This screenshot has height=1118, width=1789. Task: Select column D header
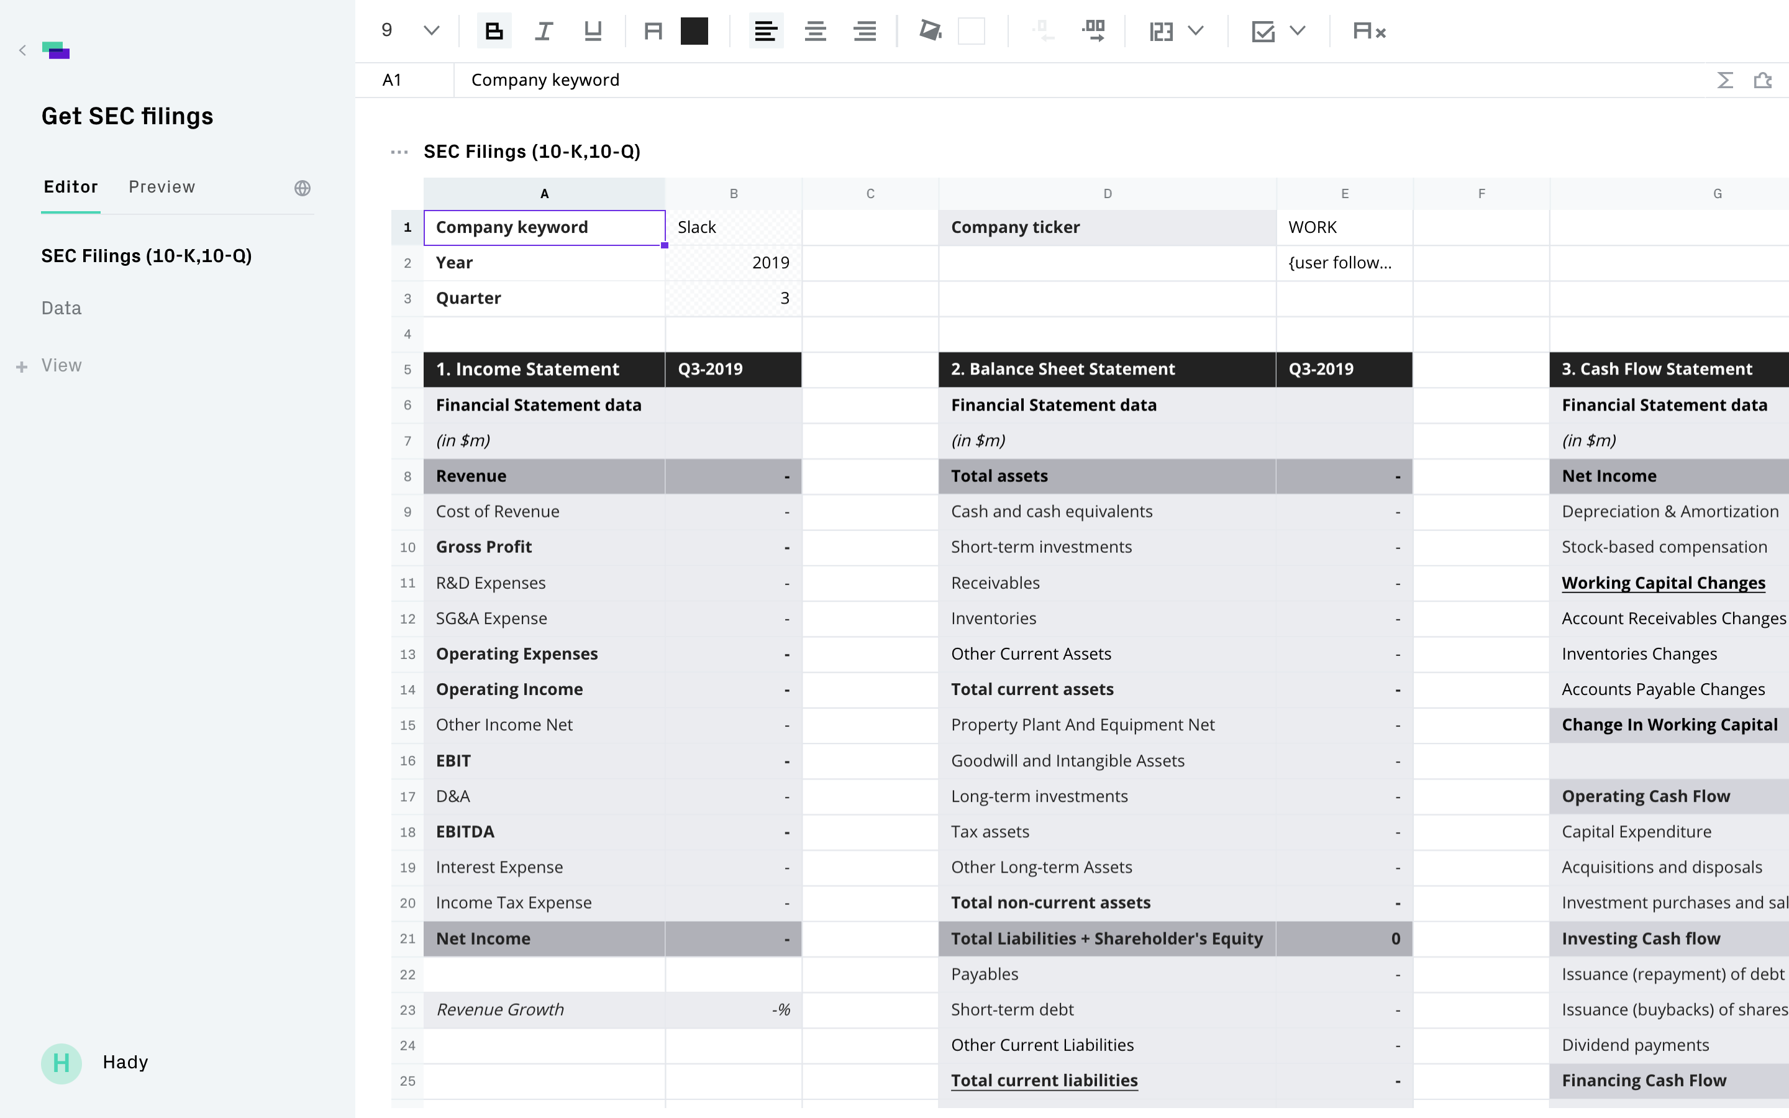click(1108, 194)
